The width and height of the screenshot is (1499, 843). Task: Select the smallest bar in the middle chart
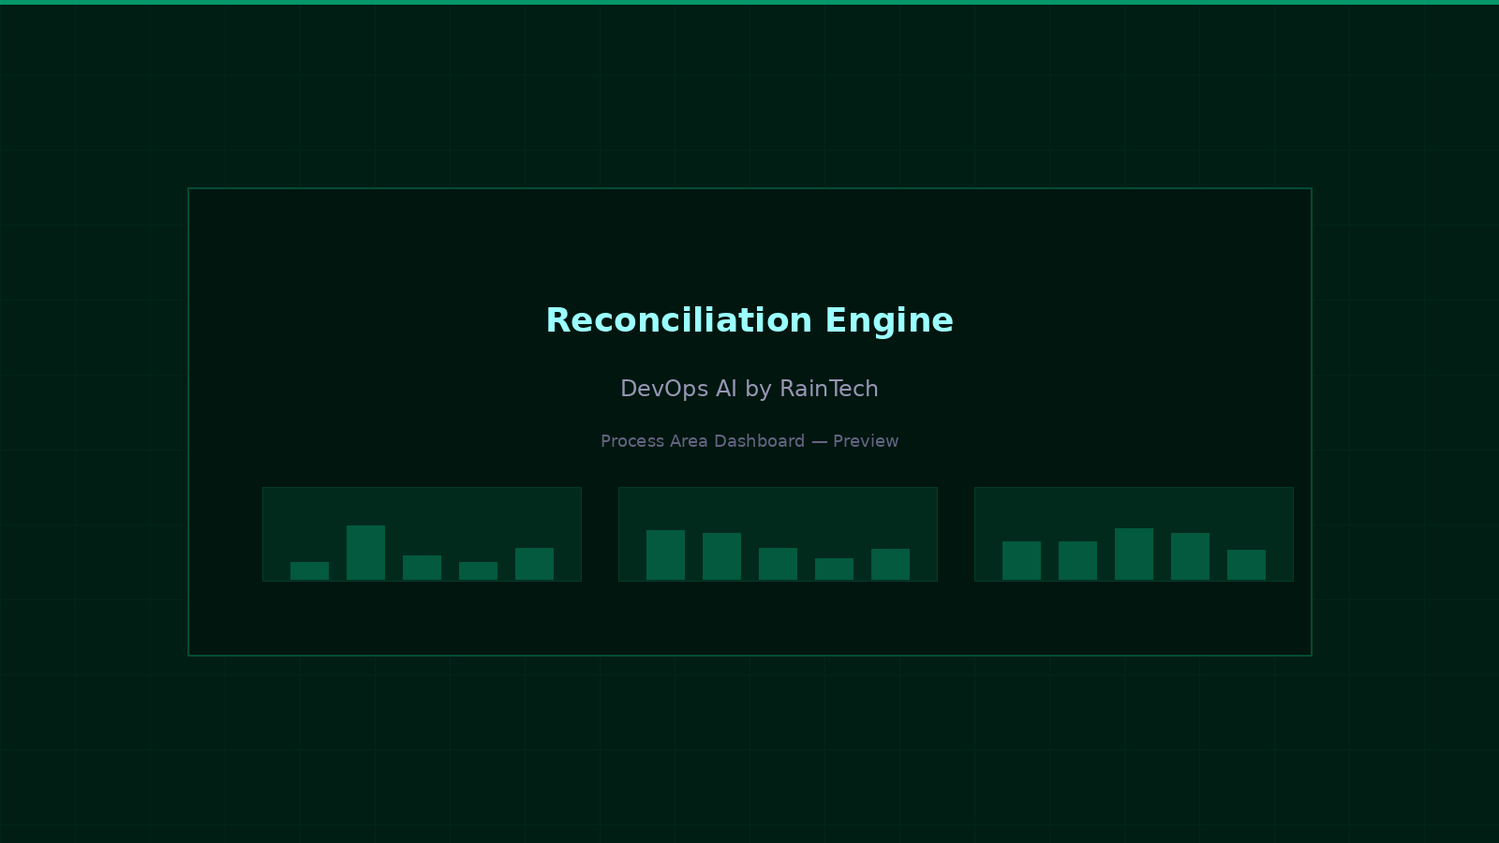point(836,569)
